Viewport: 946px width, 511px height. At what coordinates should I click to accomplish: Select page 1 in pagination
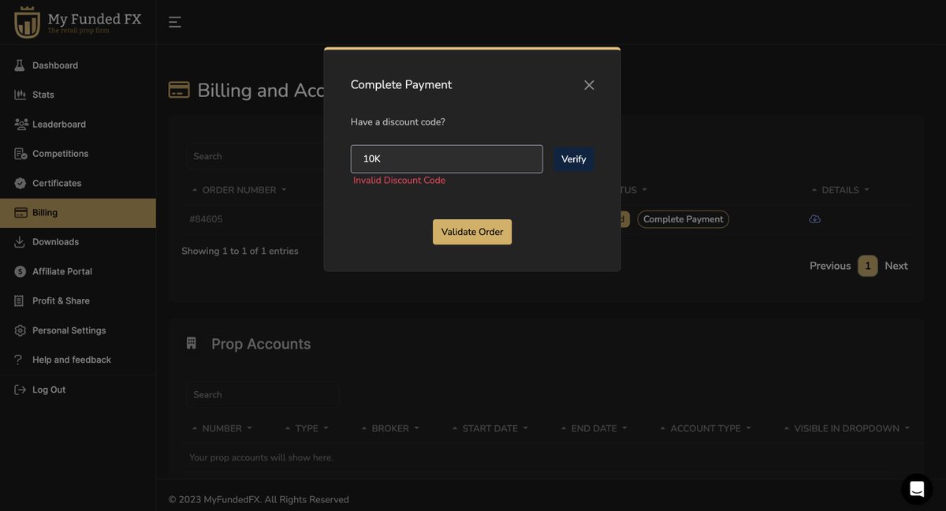pyautogui.click(x=868, y=266)
